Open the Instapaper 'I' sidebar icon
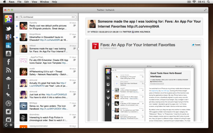This screenshot has height=133, width=213. [x=9, y=87]
